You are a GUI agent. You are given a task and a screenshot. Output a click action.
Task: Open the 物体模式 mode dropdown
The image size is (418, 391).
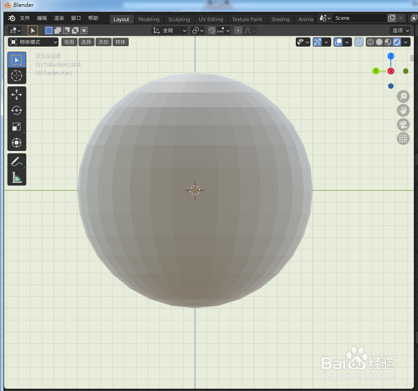pyautogui.click(x=31, y=42)
